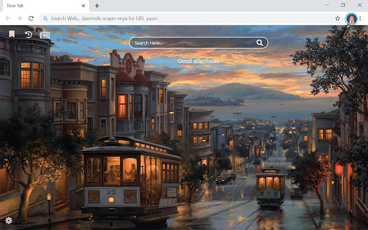Minimize the browser window
368x230 pixels.
pyautogui.click(x=327, y=5)
